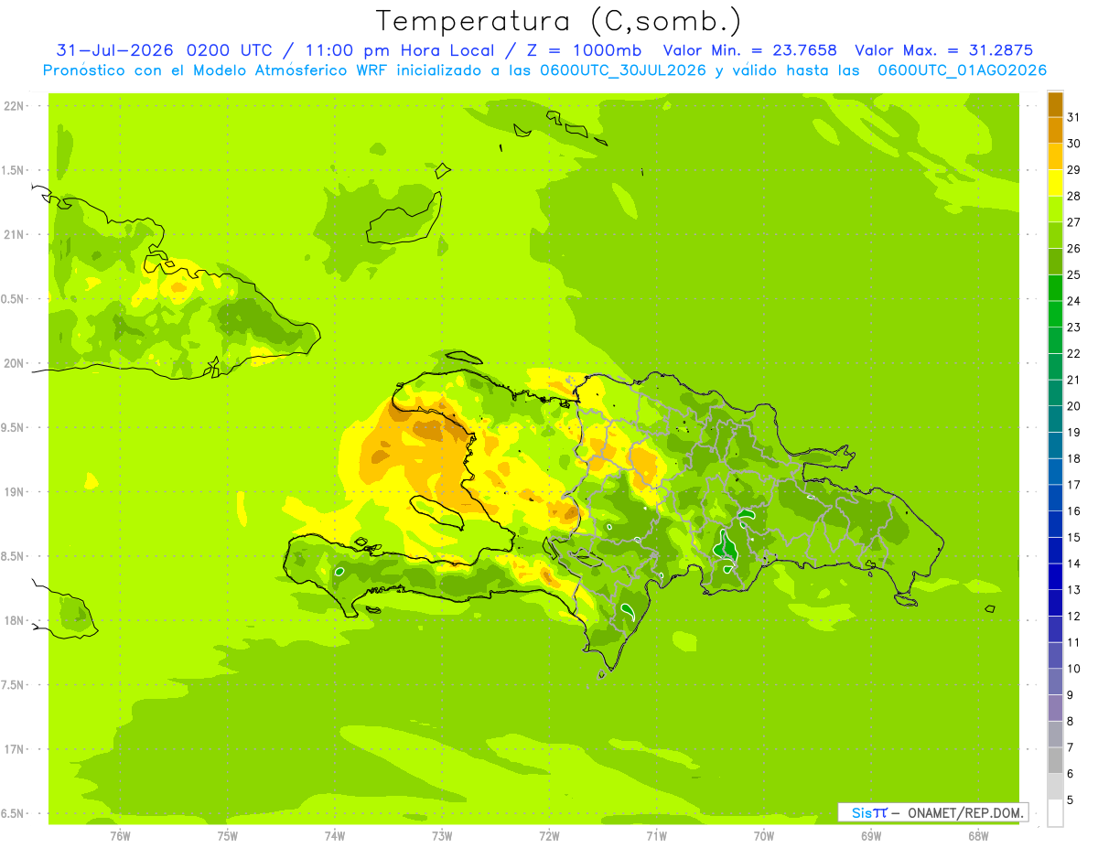
Task: Click the '22N' latitude label
Action: 16,105
